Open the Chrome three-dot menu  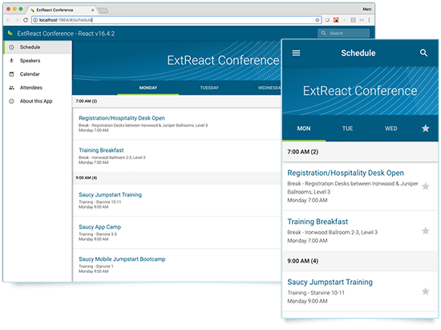click(x=369, y=20)
